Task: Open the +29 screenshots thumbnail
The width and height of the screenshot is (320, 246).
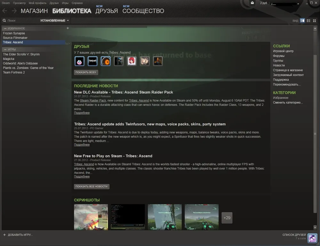Action: pyautogui.click(x=227, y=218)
